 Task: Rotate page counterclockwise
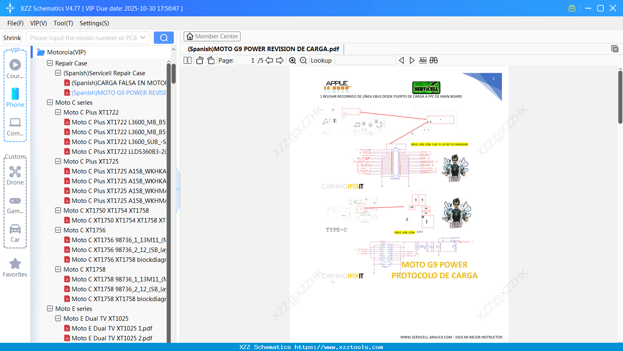[200, 61]
